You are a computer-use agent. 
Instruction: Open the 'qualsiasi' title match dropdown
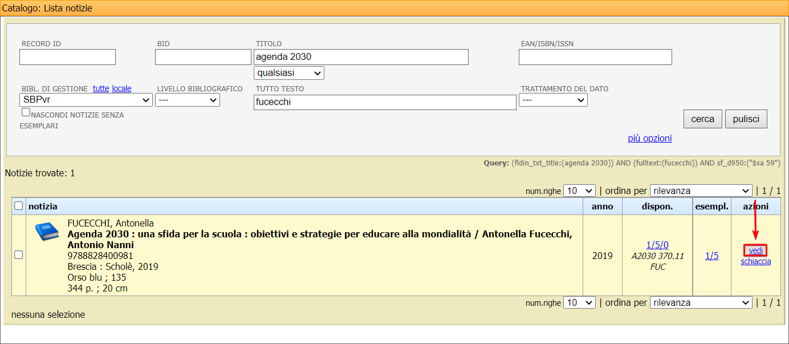click(288, 73)
